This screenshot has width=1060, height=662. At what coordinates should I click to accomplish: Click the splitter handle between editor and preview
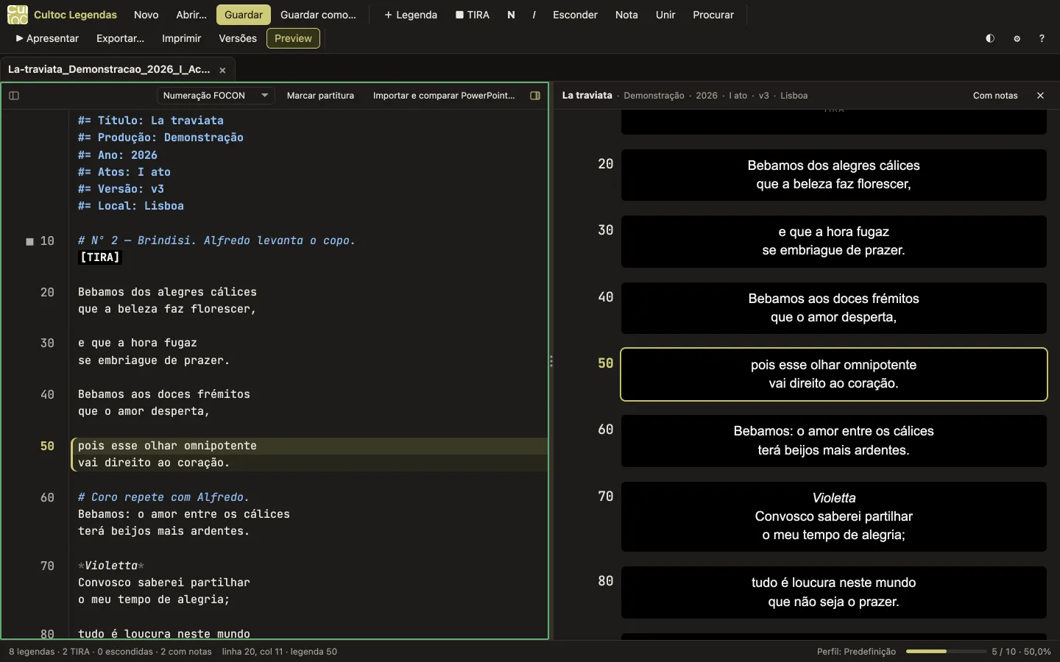(x=551, y=361)
